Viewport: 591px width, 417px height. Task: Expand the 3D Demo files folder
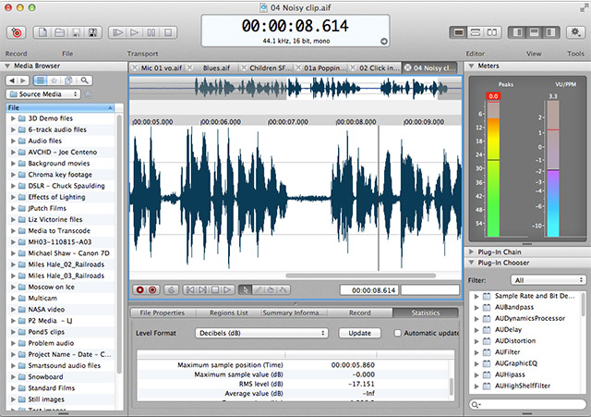(x=13, y=118)
